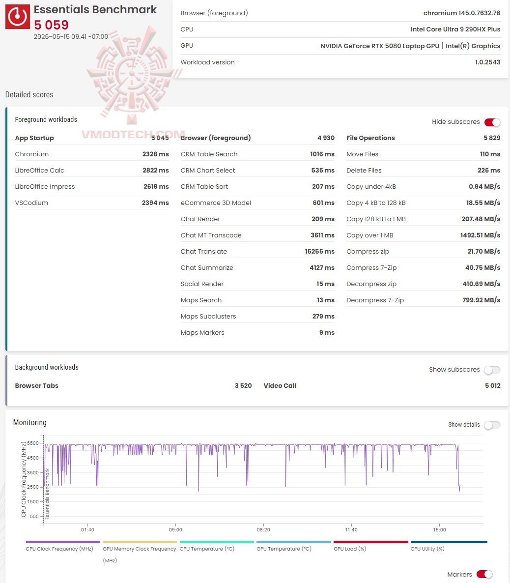The width and height of the screenshot is (510, 583).
Task: Select the CPU Clock Frequency (MHz) legend
Action: [63, 546]
